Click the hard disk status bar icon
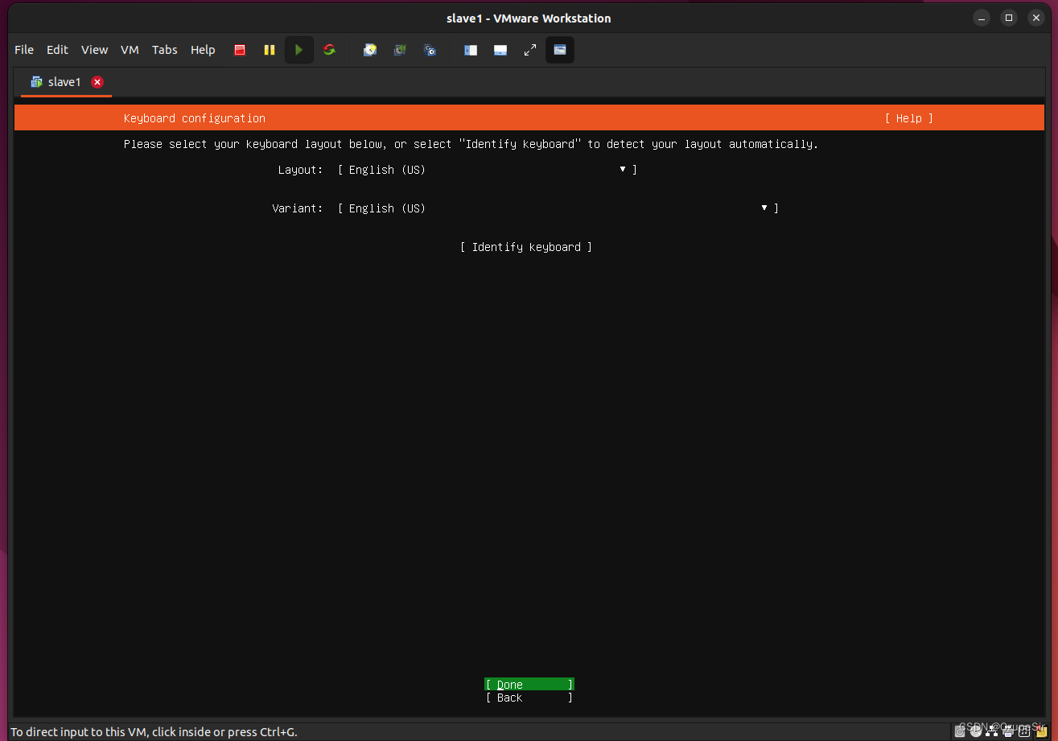Screen dimensions: 1058x741 [960, 731]
